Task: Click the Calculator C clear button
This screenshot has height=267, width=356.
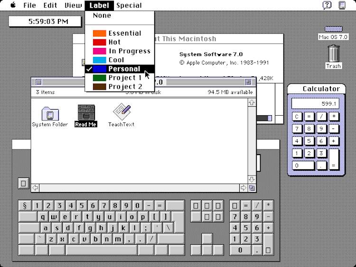Action: [x=297, y=117]
